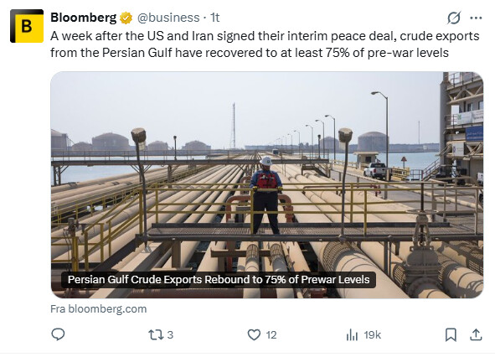Open the Grok explain icon
The width and height of the screenshot is (495, 357).
[454, 18]
